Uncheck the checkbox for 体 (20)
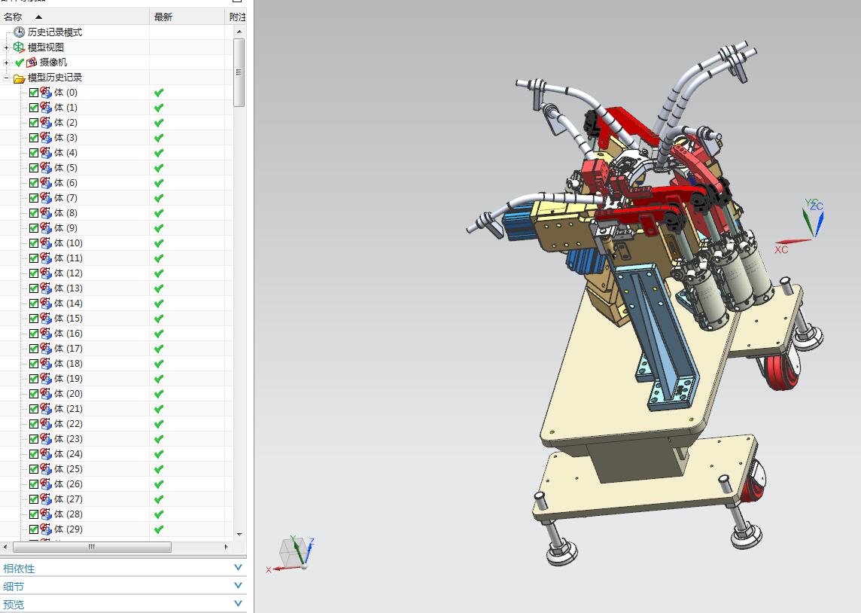This screenshot has height=613, width=861. coord(34,394)
